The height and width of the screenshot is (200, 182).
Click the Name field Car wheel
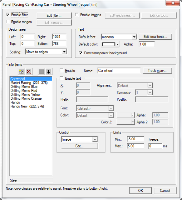(x=119, y=71)
